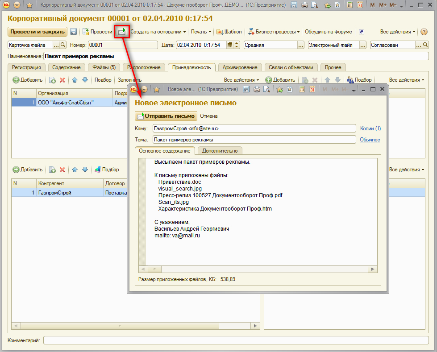The image size is (437, 352).
Task: Click Отмена in the email dialog
Action: pos(209,116)
